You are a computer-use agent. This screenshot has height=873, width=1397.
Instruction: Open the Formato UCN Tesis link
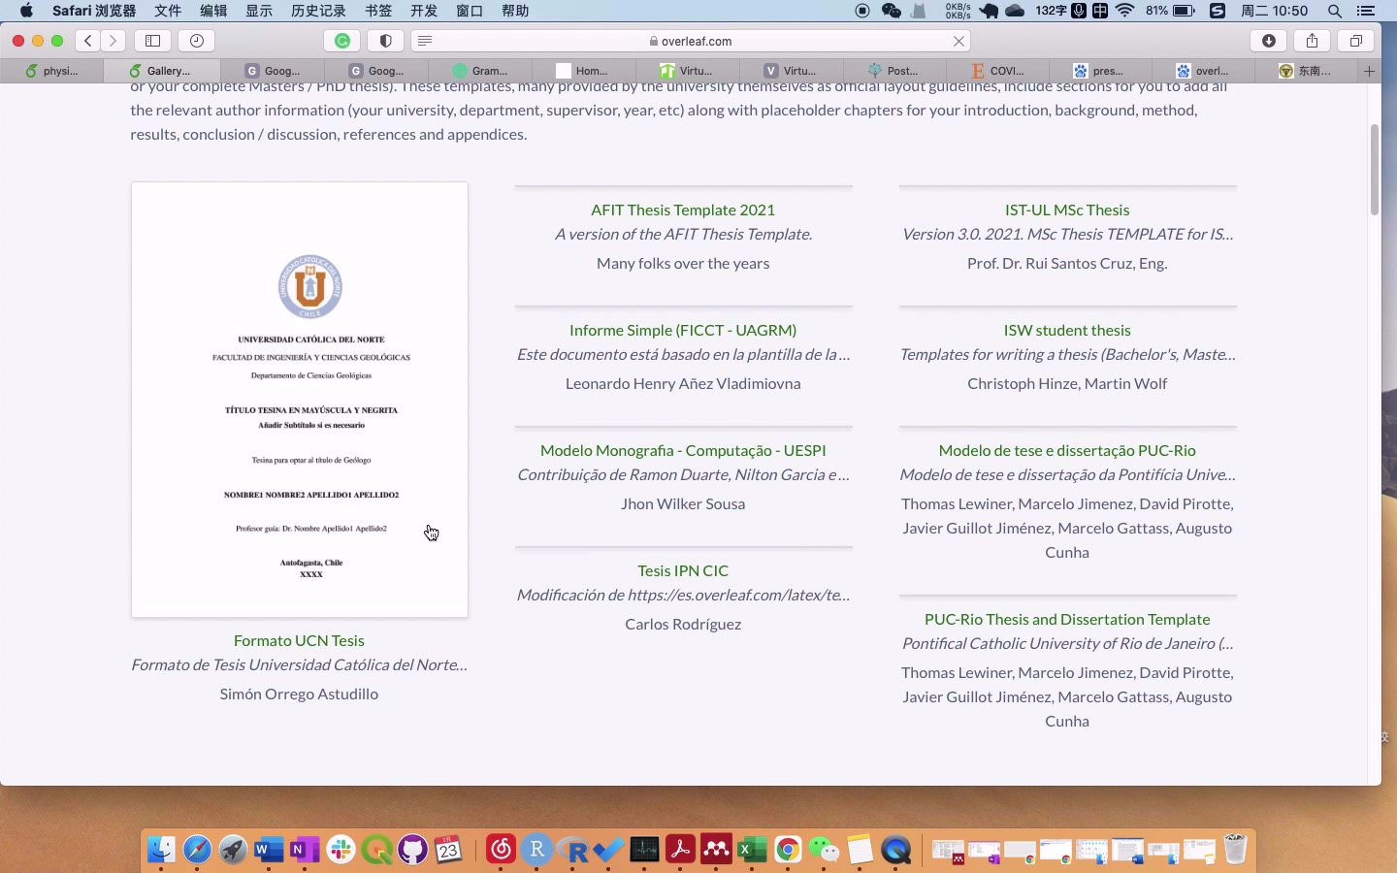click(299, 640)
